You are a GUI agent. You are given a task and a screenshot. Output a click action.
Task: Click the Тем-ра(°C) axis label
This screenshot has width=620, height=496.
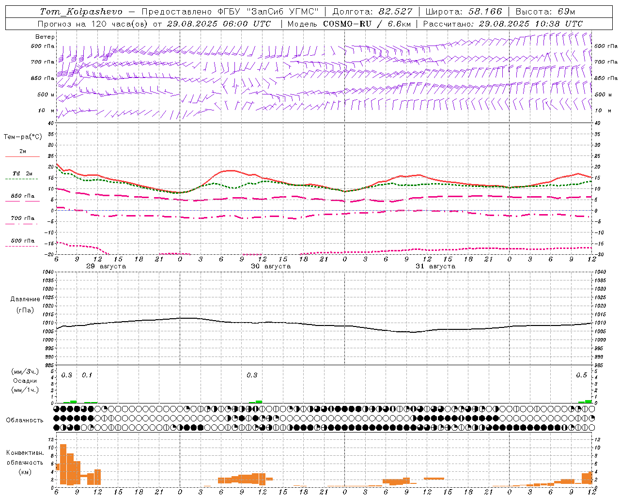(x=23, y=137)
